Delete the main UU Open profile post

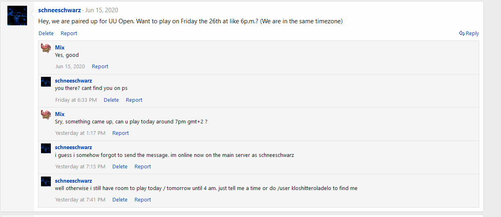46,34
